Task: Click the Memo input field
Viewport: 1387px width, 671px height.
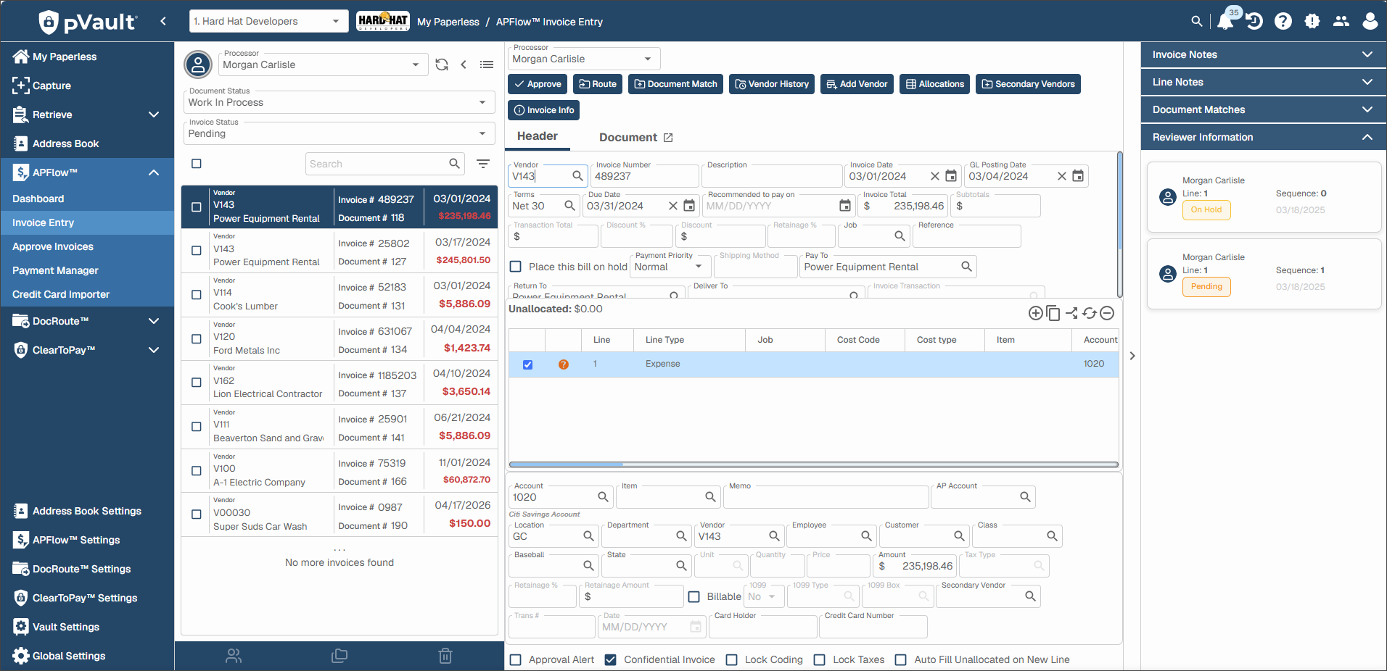Action: 826,497
